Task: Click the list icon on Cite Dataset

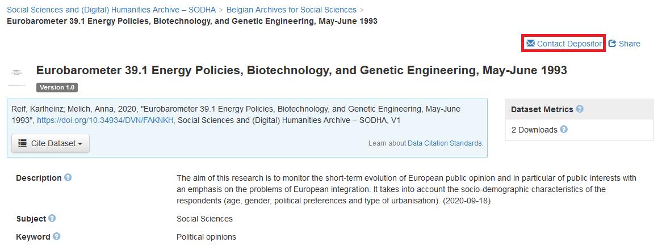Action: (23, 143)
